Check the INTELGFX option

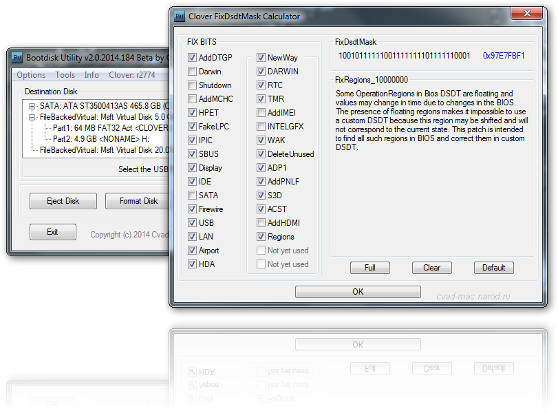(x=261, y=127)
